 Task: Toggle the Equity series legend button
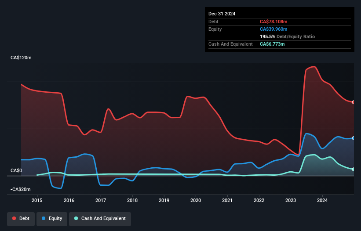click(x=52, y=218)
